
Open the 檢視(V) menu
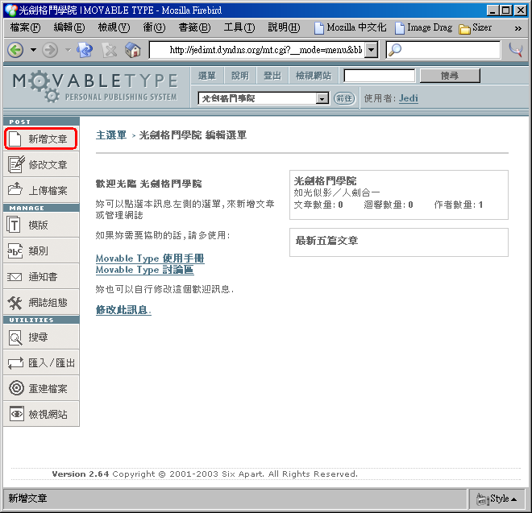114,27
